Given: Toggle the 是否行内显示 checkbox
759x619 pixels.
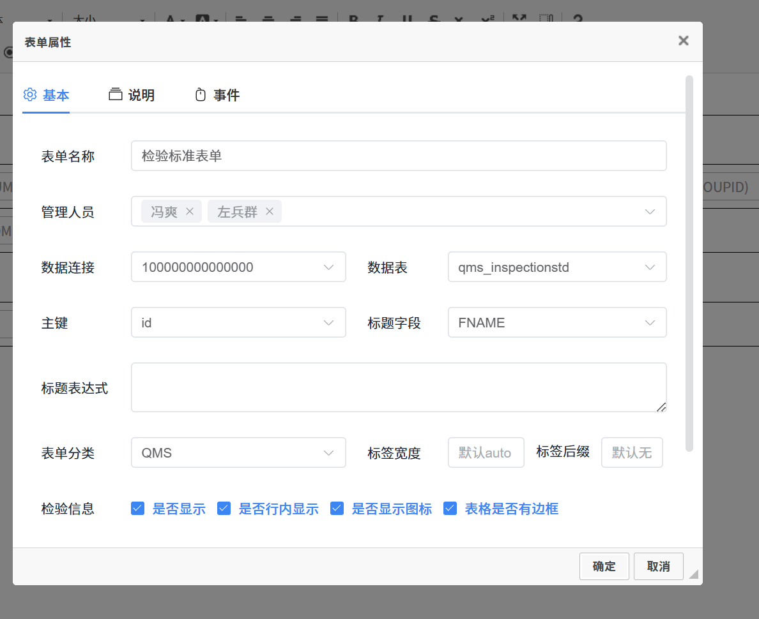Looking at the screenshot, I should tap(224, 508).
